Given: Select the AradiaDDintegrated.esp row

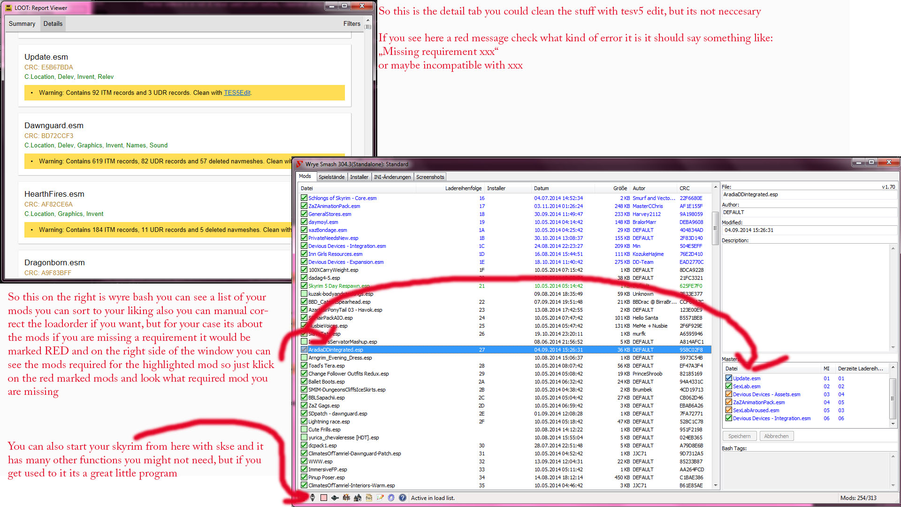Looking at the screenshot, I should coord(505,350).
